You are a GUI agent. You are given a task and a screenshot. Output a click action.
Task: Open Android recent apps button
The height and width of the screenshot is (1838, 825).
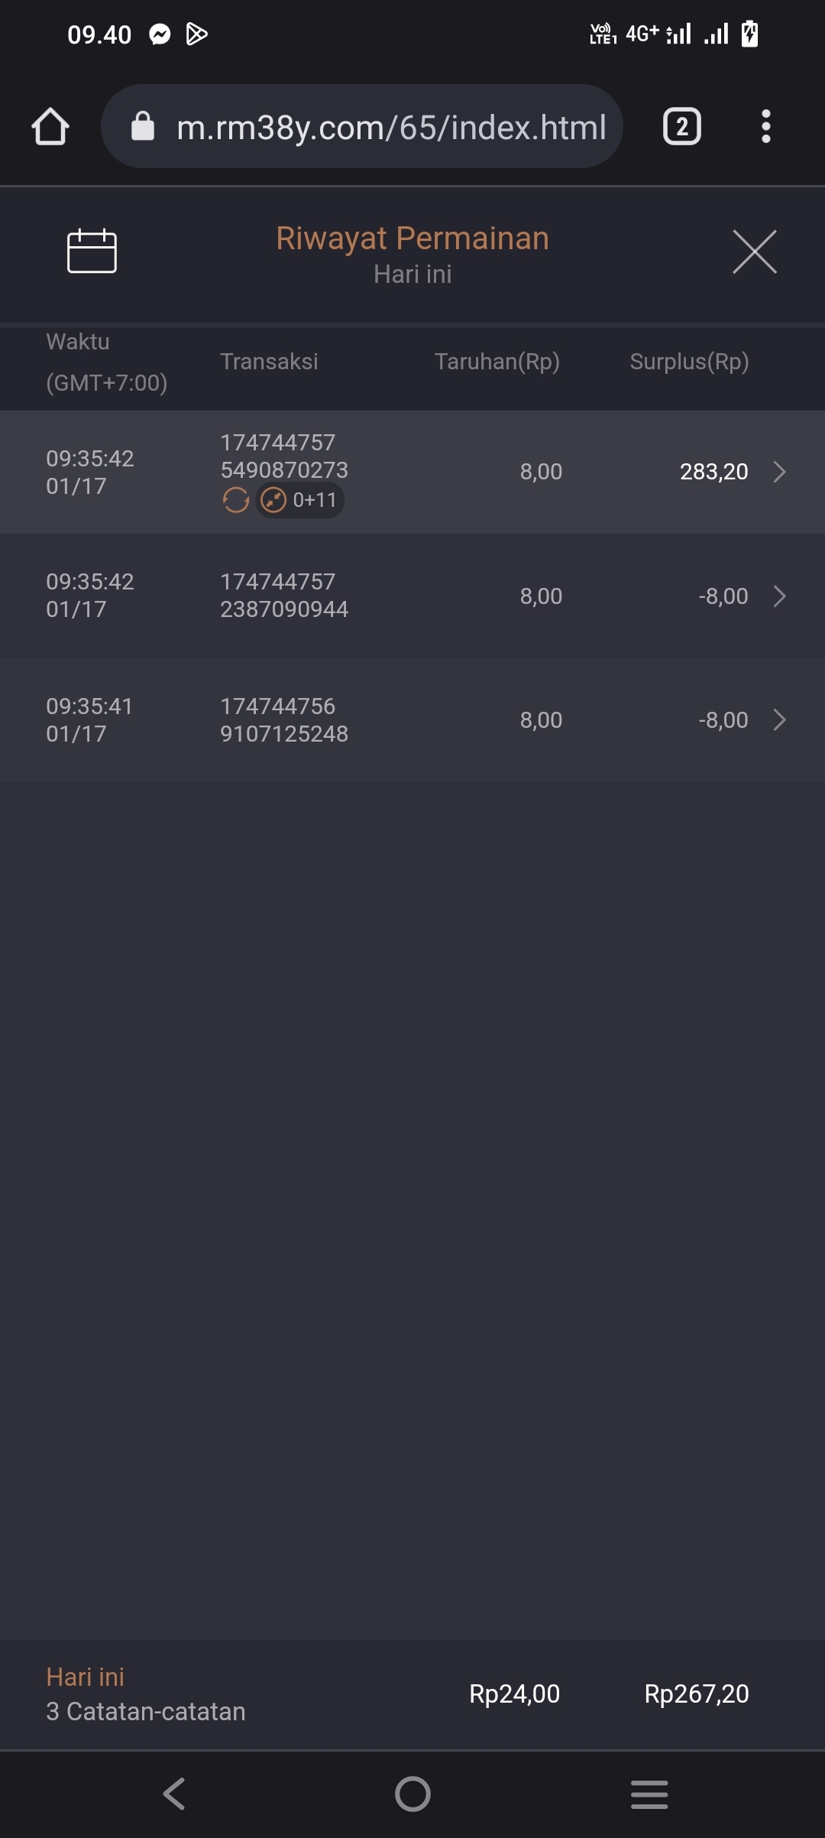pos(649,1794)
